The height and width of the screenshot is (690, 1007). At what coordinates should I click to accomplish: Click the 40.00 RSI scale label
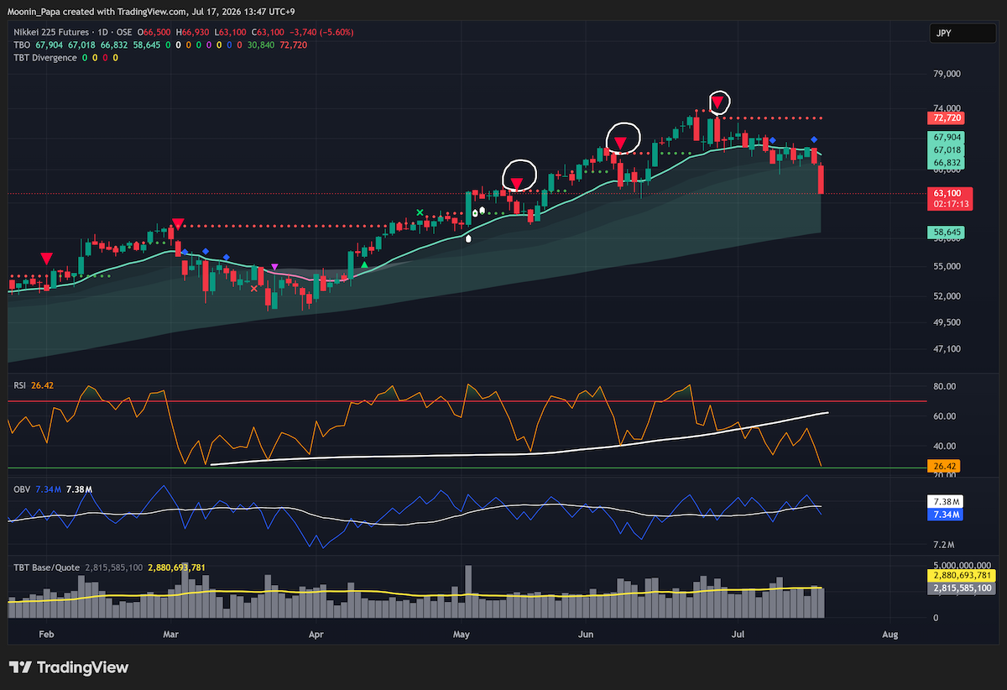click(x=945, y=447)
